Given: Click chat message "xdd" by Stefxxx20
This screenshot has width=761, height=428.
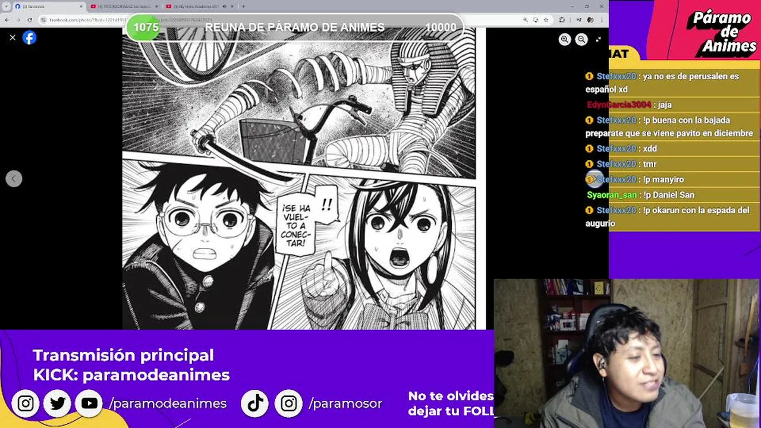Looking at the screenshot, I should [x=650, y=149].
